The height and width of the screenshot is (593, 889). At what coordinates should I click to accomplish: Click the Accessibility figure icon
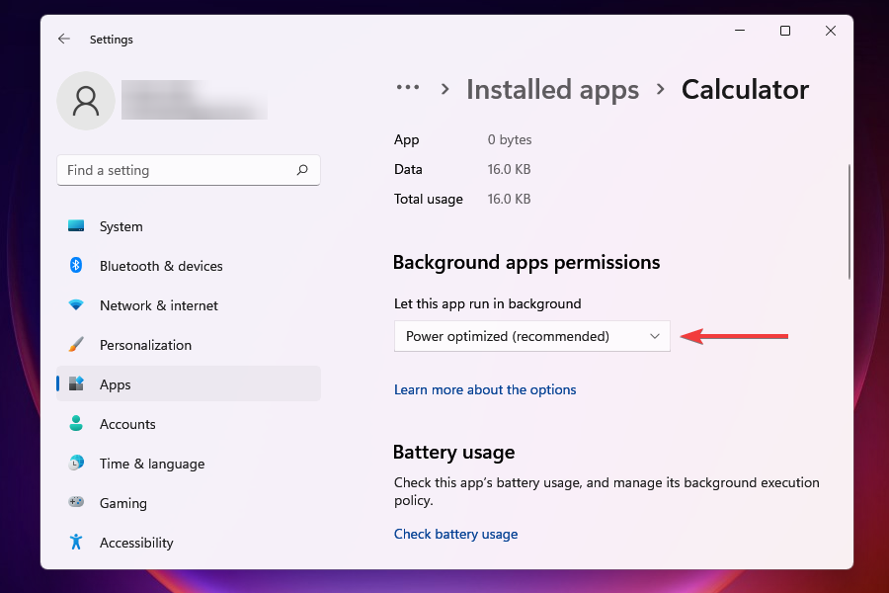click(76, 543)
